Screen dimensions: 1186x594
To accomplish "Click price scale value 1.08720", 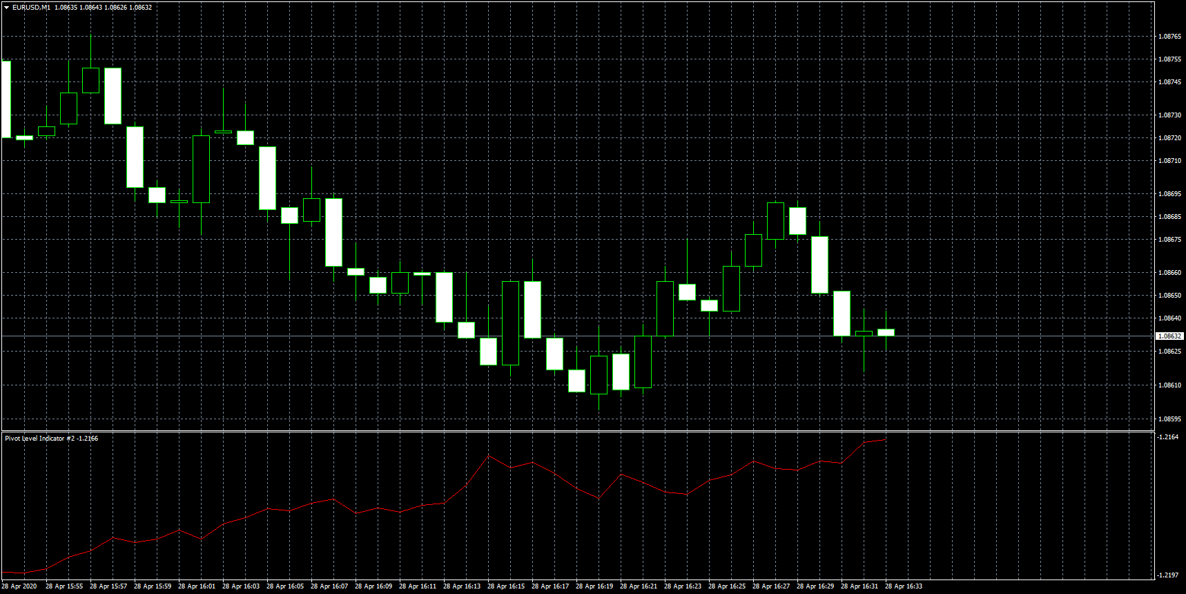I will pyautogui.click(x=1169, y=138).
